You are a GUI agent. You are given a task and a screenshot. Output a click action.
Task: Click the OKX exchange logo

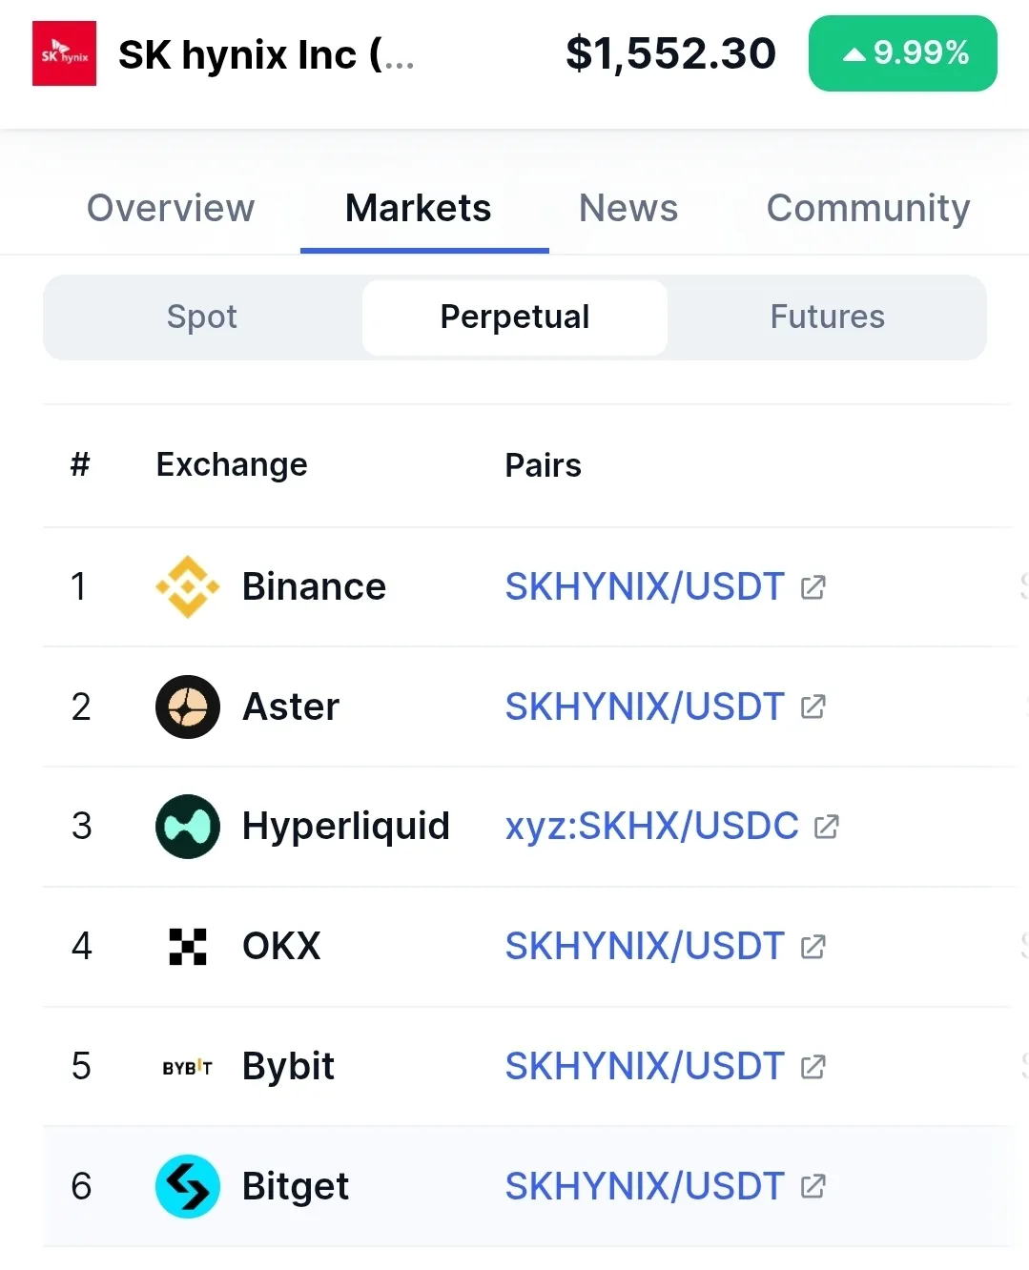pos(188,947)
